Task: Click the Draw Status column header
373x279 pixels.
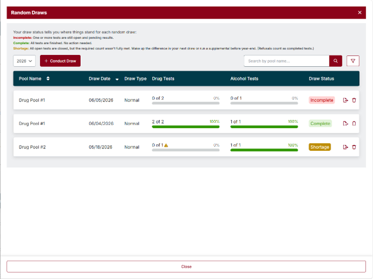Action: point(322,79)
